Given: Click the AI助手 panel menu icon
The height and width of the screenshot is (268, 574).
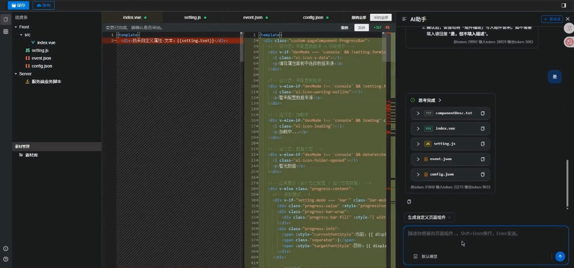Looking at the screenshot, I should (404, 19).
